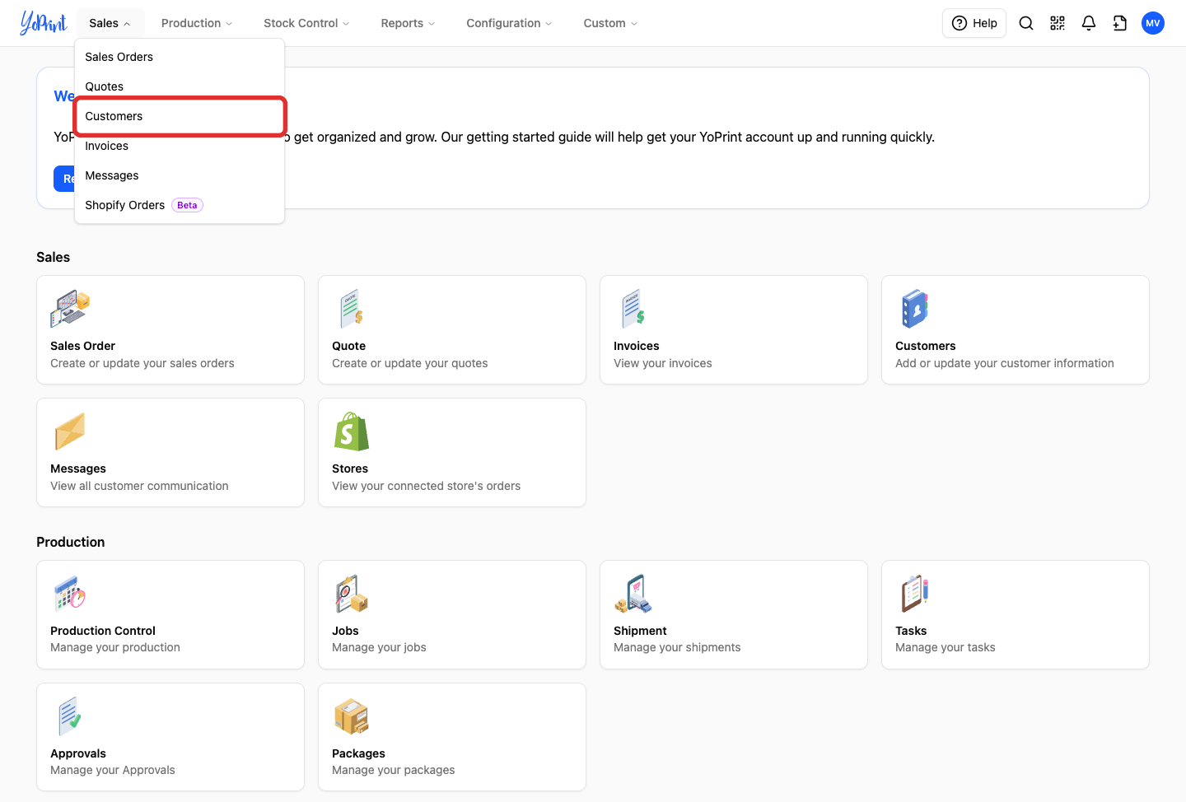Choose Quotes in the Sales menu
This screenshot has width=1186, height=802.
[x=180, y=86]
